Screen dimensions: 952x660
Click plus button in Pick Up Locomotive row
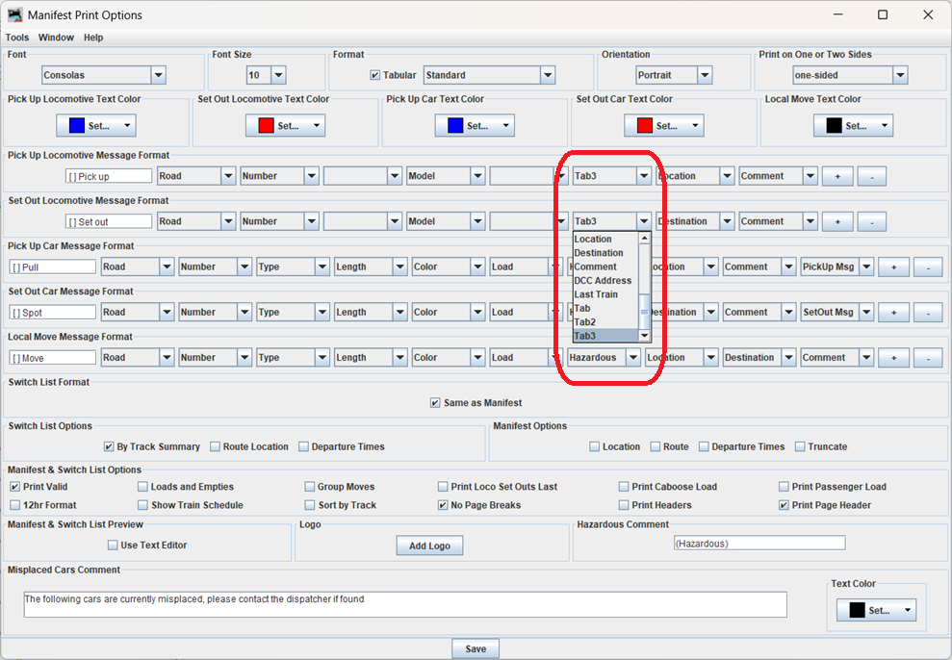pos(836,176)
